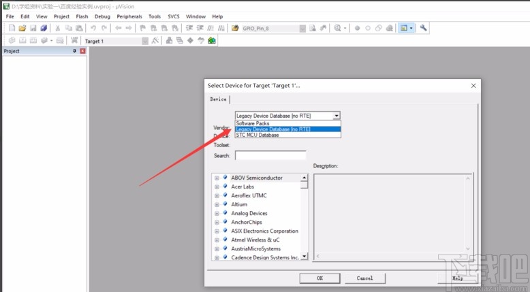Screen dimensions: 530x292
Task: Expand Altium vendor node
Action: pos(217,205)
